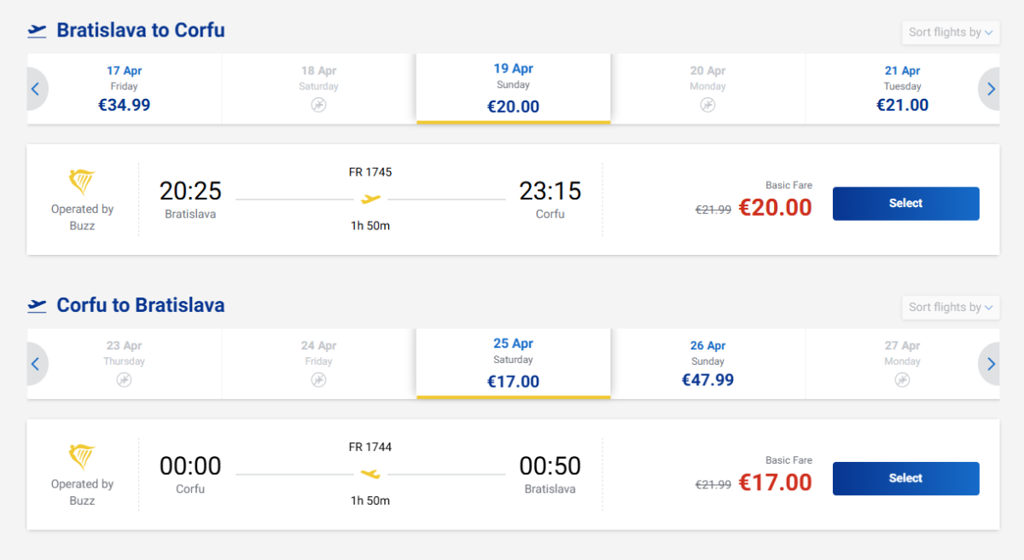Click the no-flight icon under 18 Apr Saturday
1024x560 pixels.
(318, 105)
